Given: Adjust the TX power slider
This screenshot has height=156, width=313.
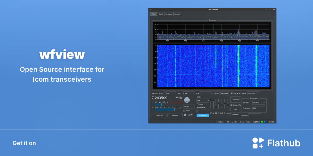Looking at the screenshot, I should pos(219,104).
